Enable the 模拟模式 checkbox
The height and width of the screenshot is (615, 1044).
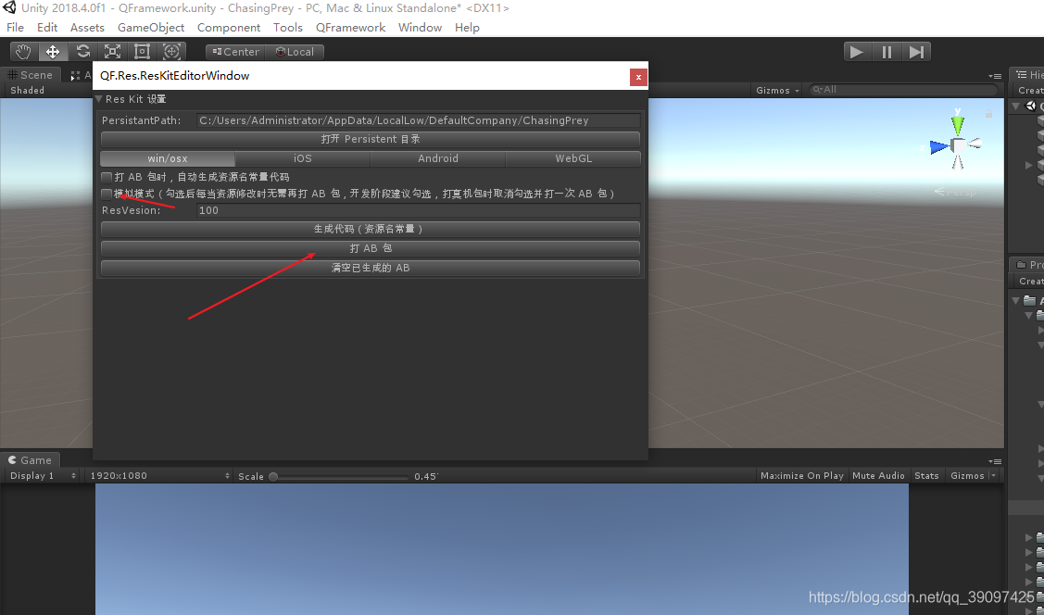click(x=107, y=194)
